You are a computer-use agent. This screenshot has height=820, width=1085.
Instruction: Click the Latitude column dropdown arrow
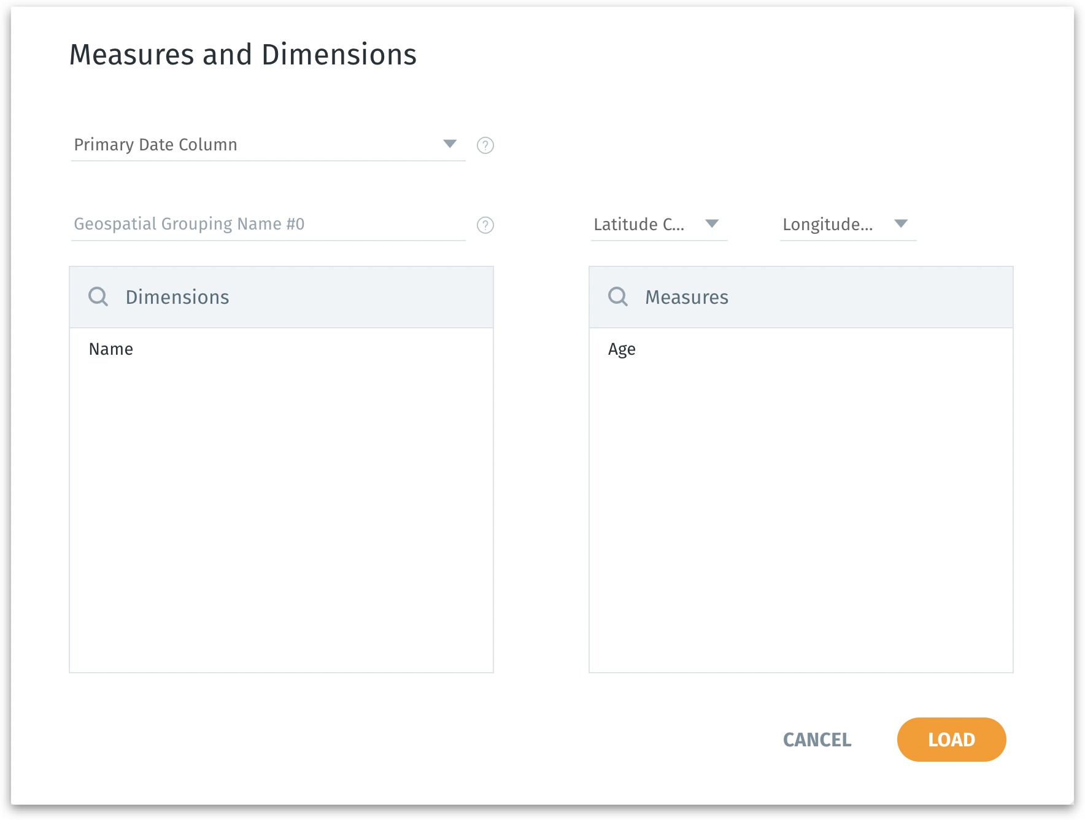pos(712,223)
